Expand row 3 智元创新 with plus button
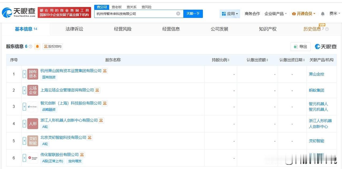 coord(24,107)
